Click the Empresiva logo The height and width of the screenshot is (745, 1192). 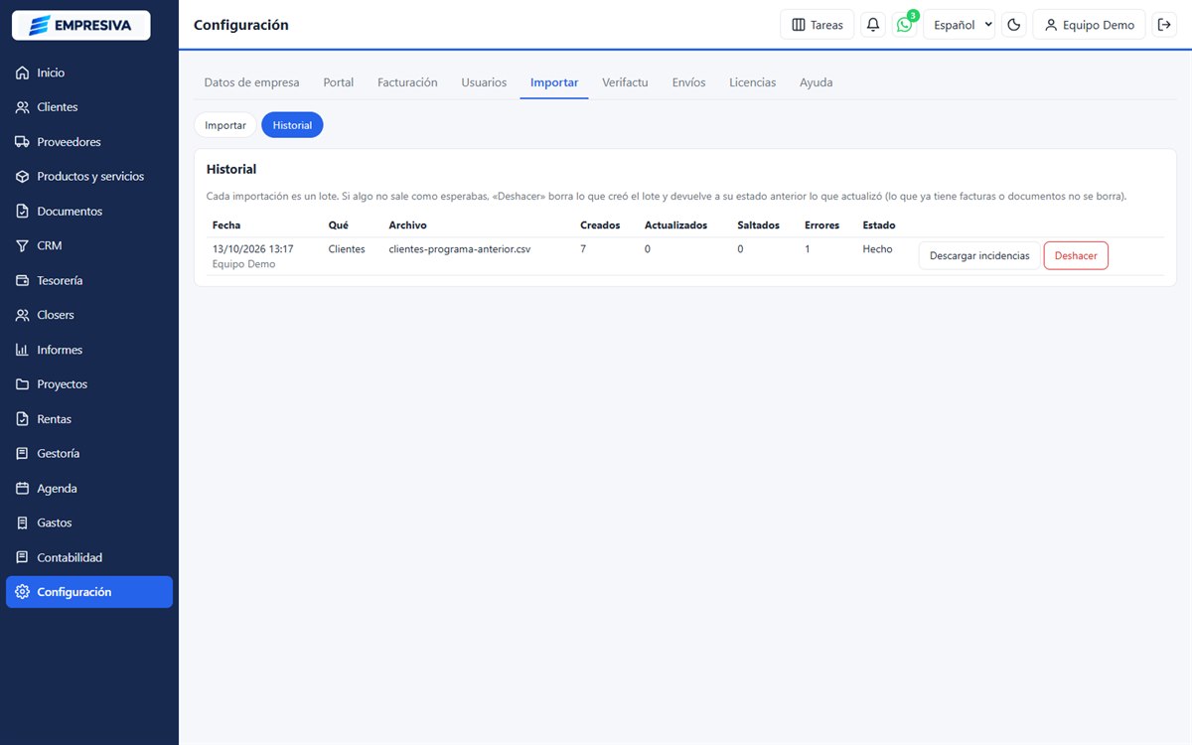coord(80,25)
